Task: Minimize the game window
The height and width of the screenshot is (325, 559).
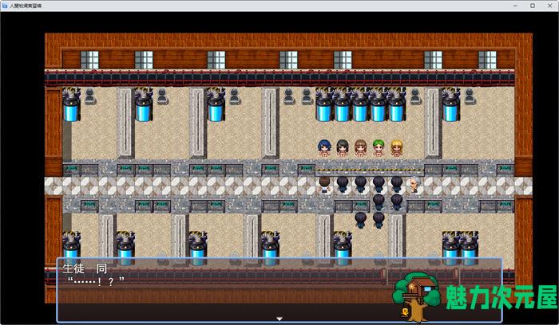Action: (516, 6)
